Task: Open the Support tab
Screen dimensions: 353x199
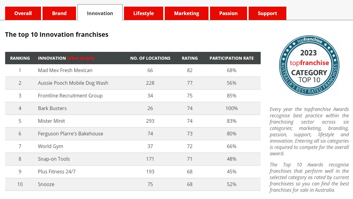Action: (267, 13)
